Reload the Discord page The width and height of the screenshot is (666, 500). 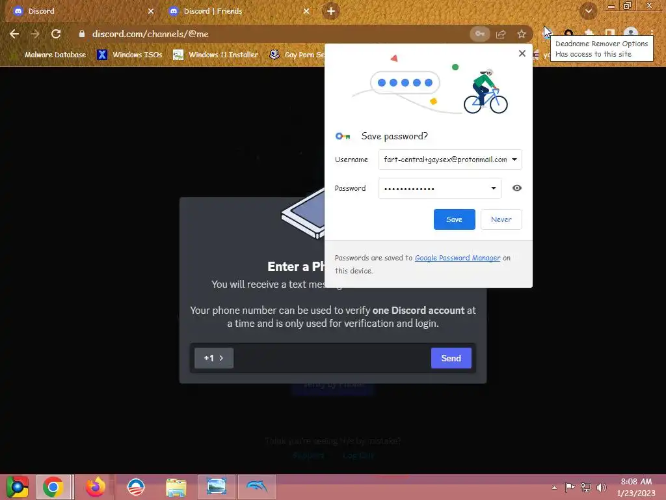[x=56, y=34]
